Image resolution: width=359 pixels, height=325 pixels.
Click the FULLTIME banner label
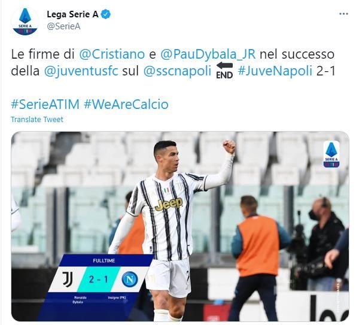coord(104,260)
